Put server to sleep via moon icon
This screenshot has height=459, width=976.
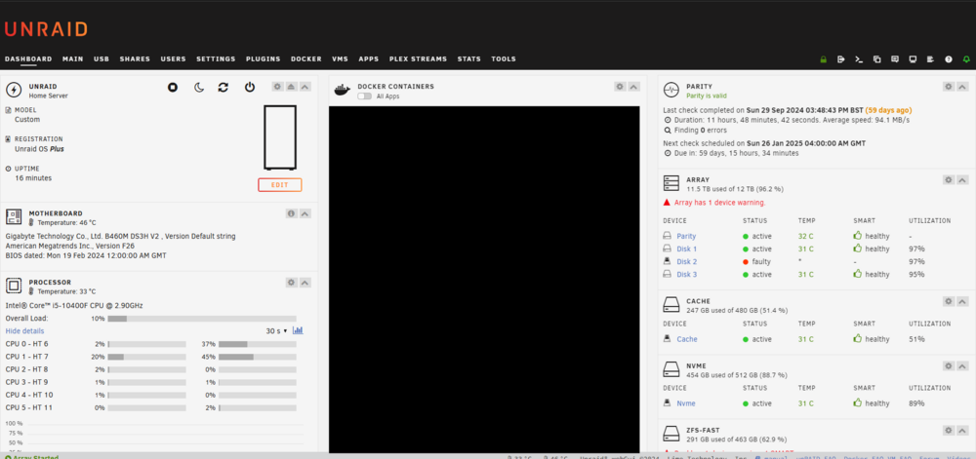pos(198,88)
